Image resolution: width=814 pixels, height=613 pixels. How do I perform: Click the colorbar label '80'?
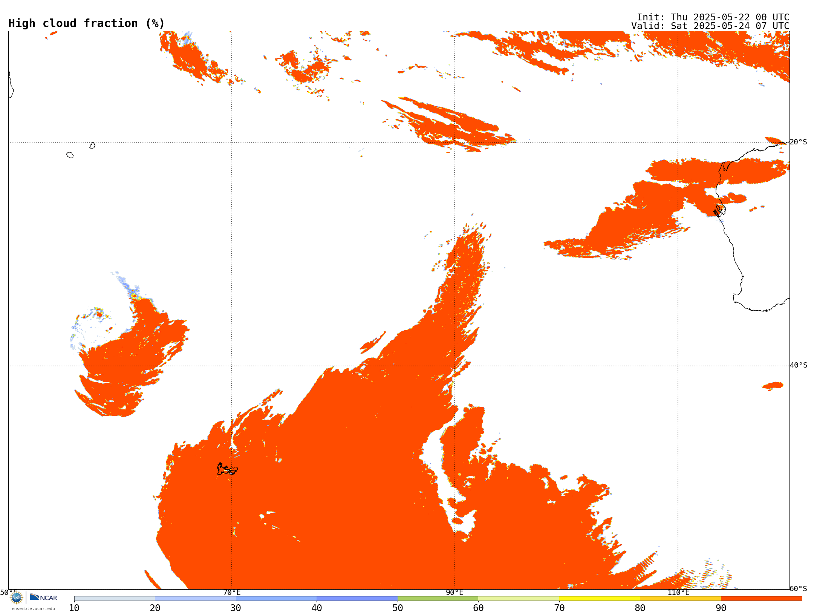coord(640,608)
